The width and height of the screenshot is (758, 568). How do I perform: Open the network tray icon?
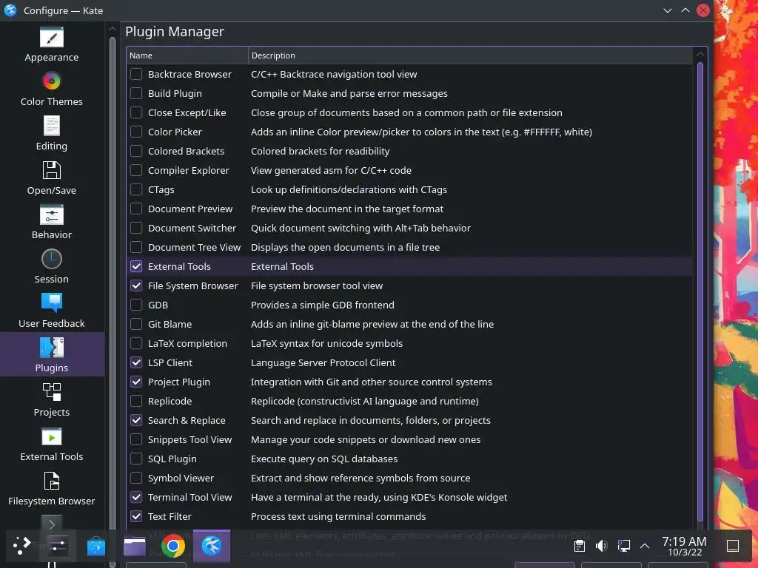[623, 546]
